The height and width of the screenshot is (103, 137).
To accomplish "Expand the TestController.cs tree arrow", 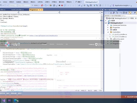I will [110, 37].
